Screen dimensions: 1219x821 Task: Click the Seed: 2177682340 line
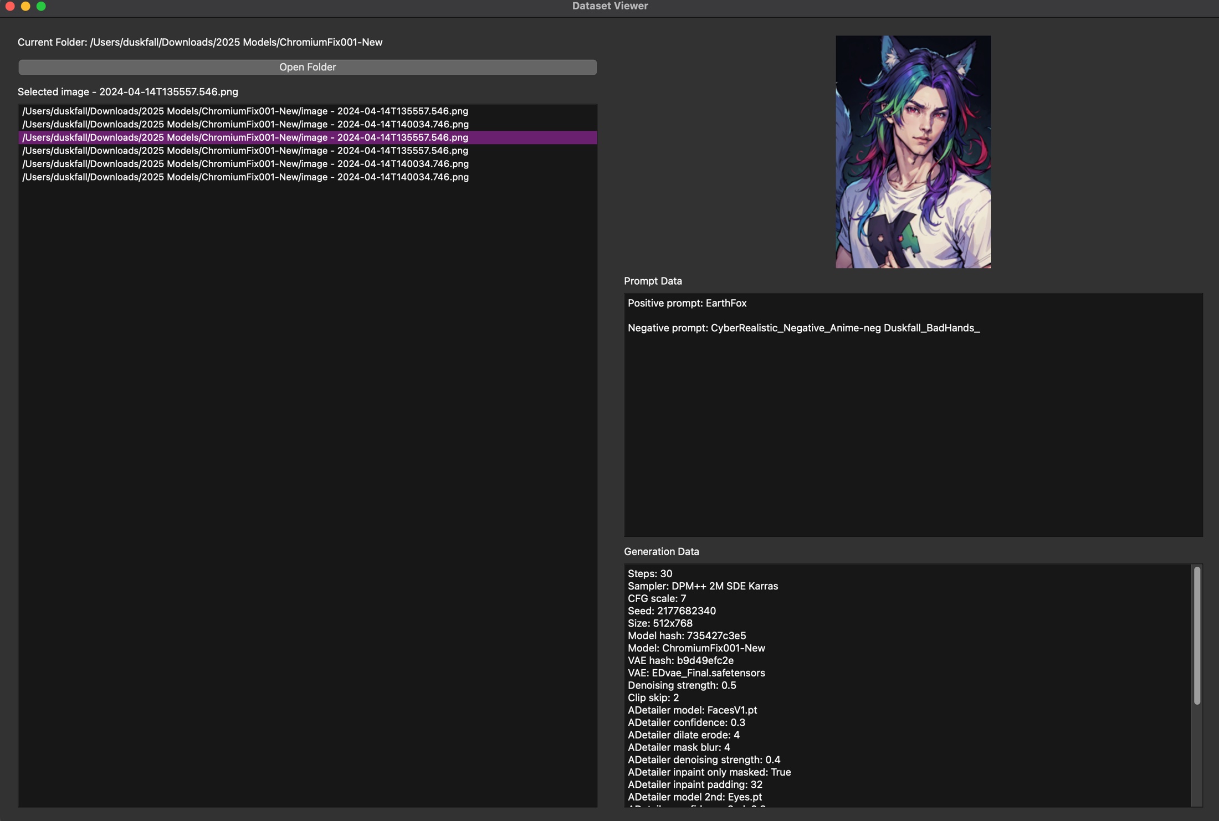click(672, 610)
